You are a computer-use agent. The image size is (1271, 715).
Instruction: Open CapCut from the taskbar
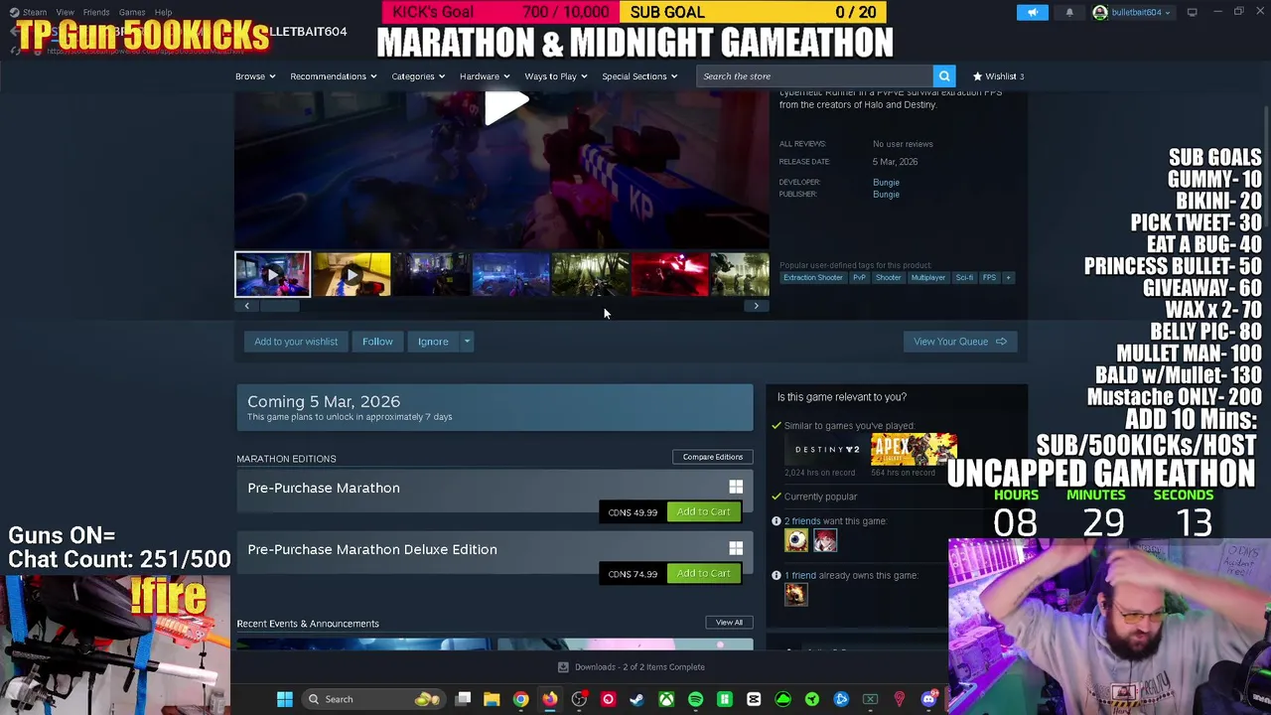pos(754,699)
